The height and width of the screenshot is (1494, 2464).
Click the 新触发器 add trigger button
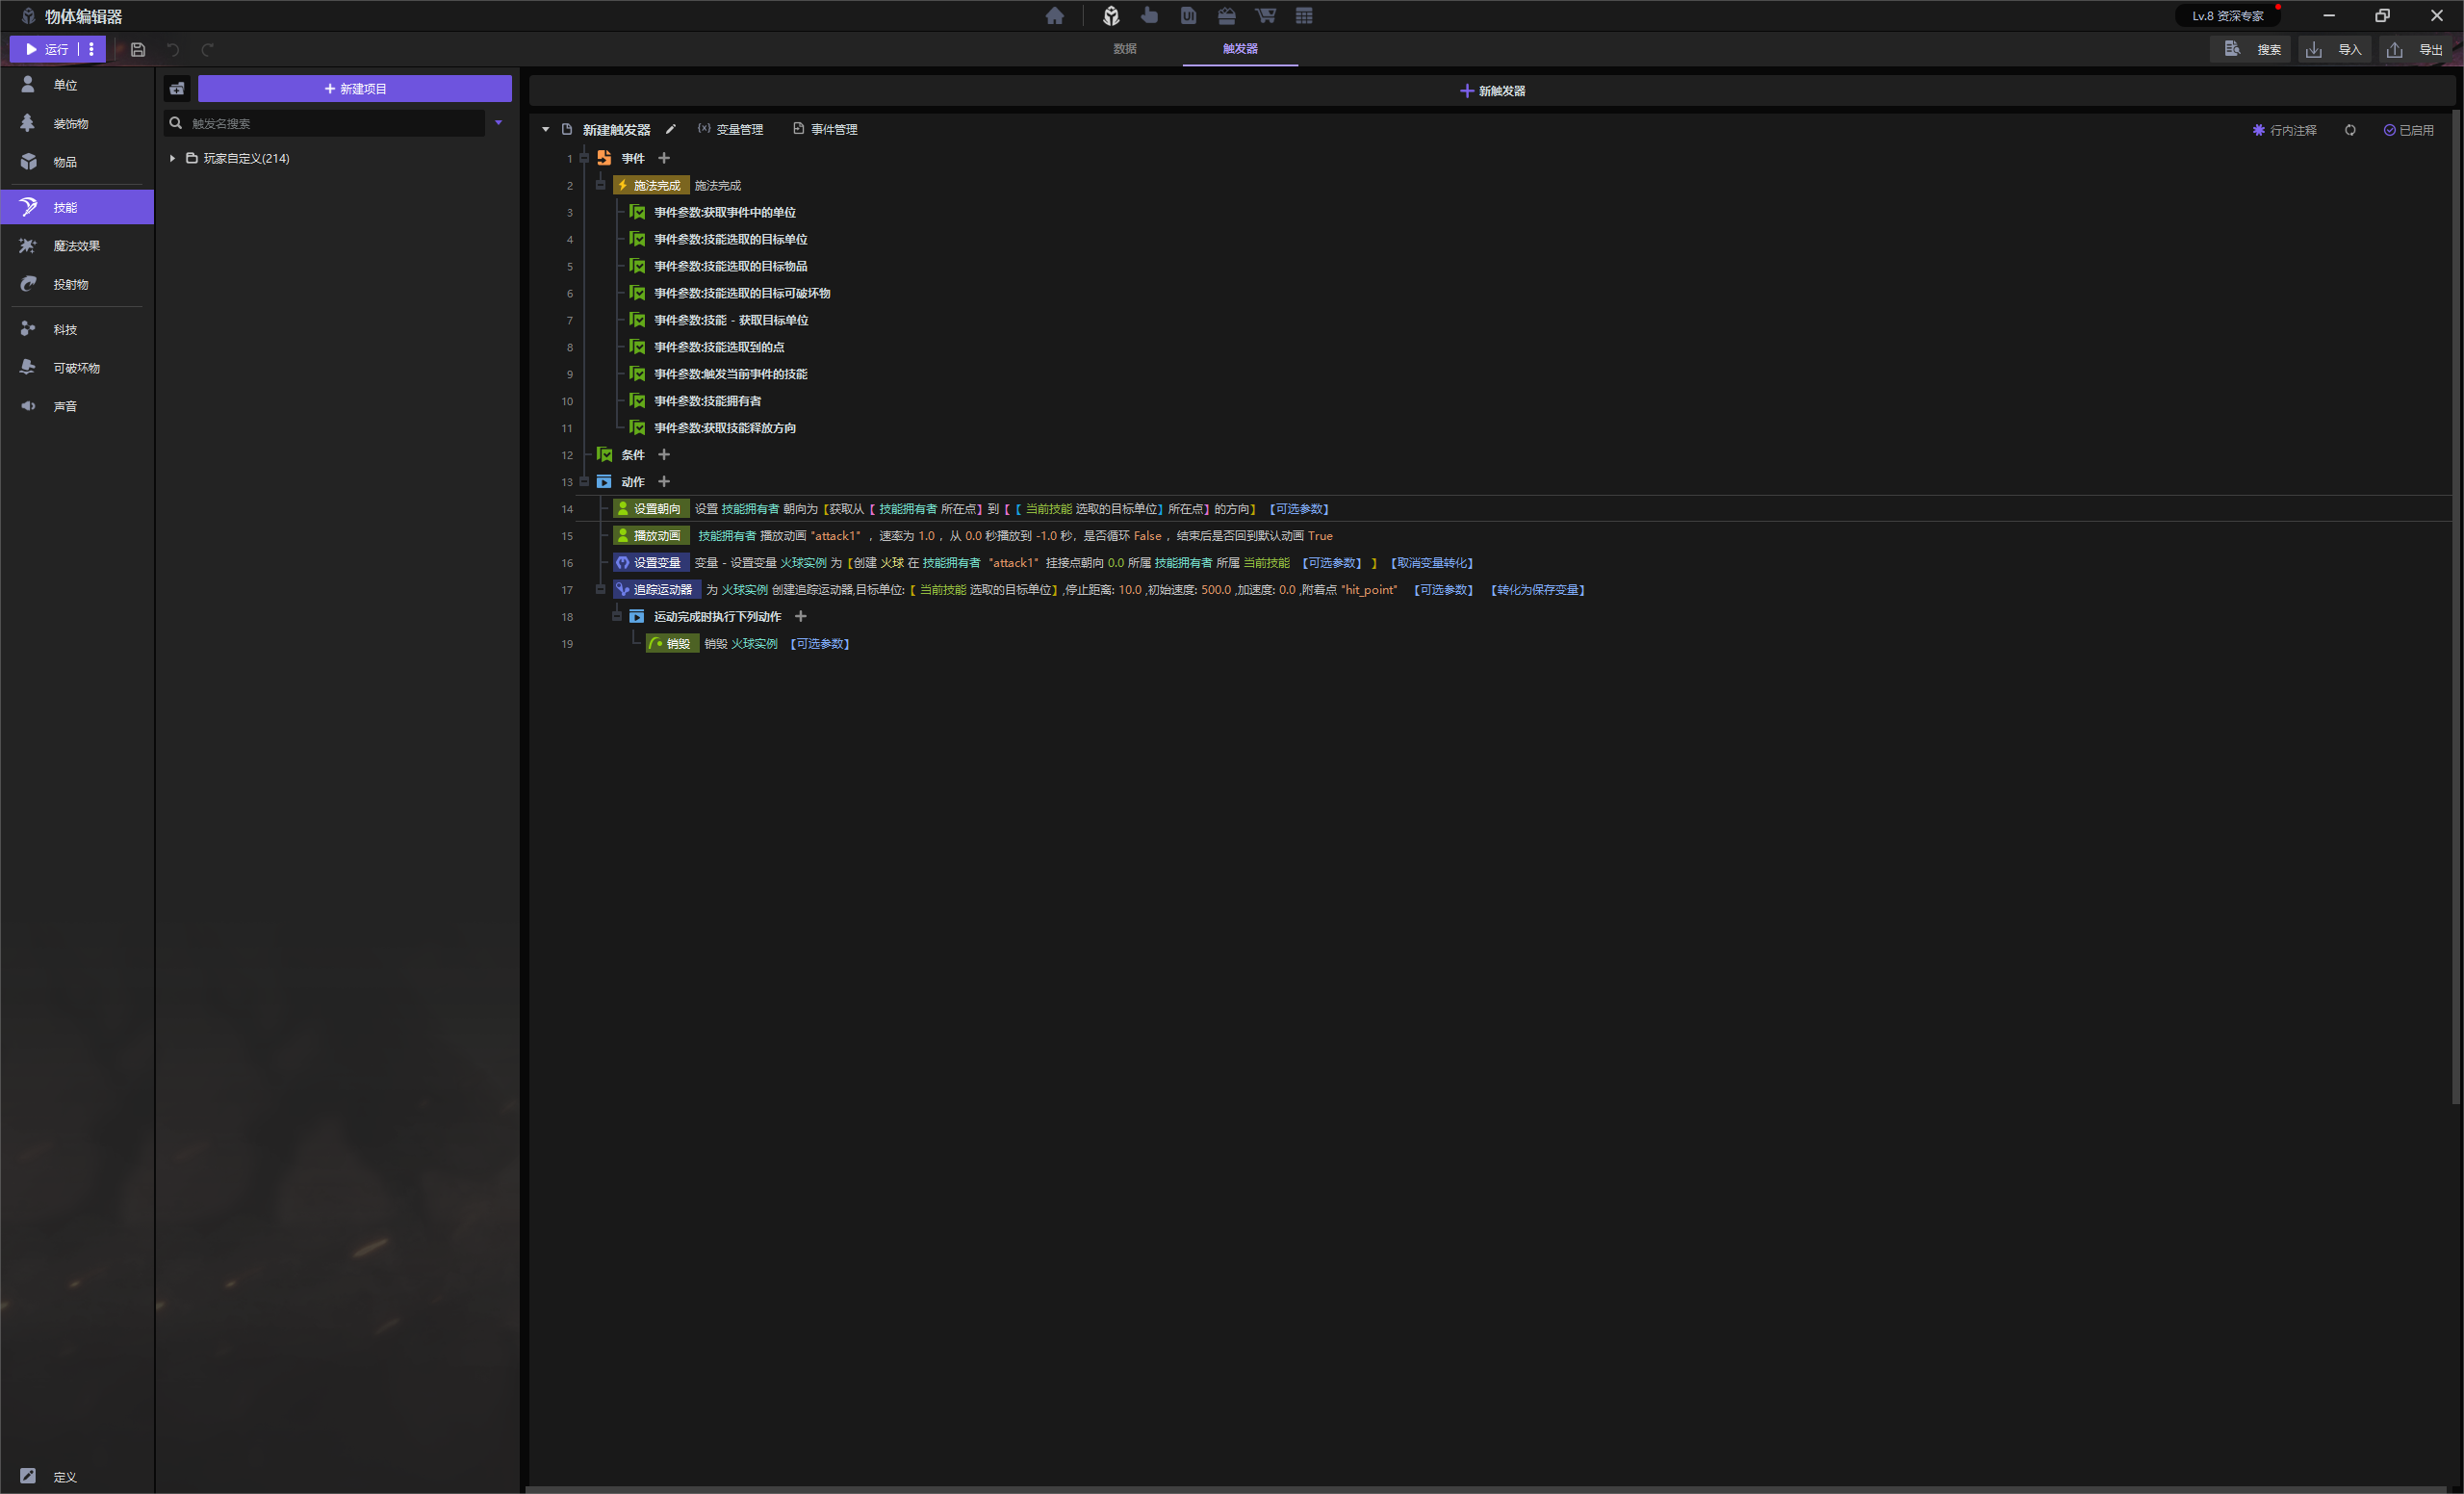coord(1492,91)
